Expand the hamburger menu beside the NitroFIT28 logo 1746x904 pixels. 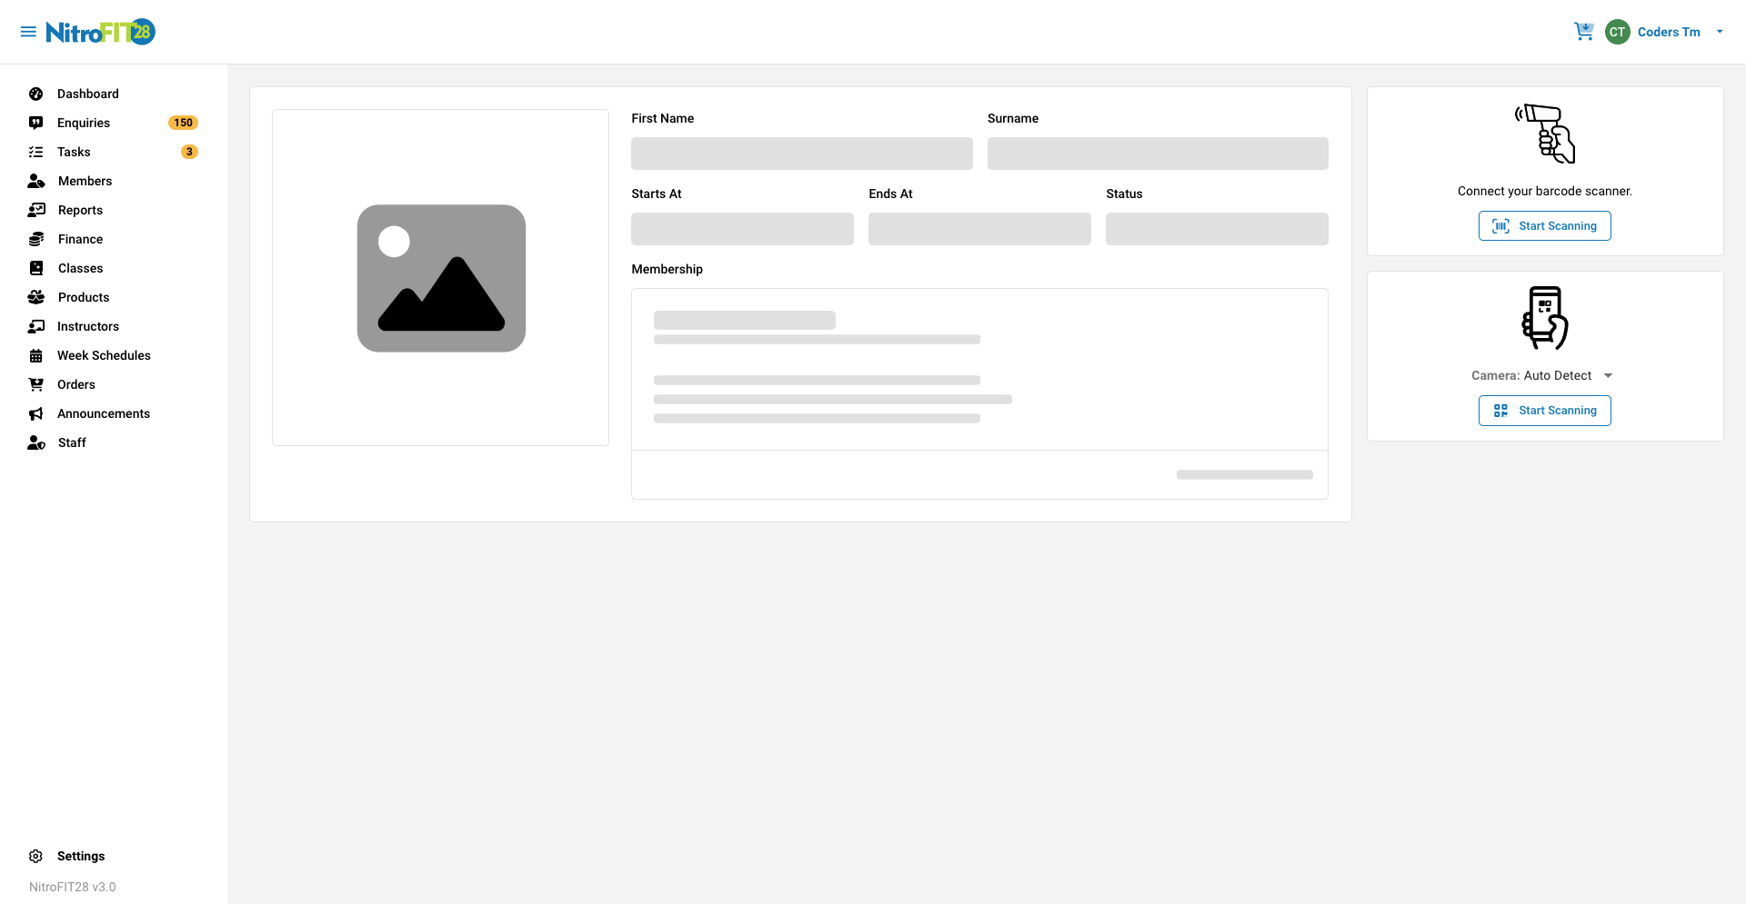[28, 31]
